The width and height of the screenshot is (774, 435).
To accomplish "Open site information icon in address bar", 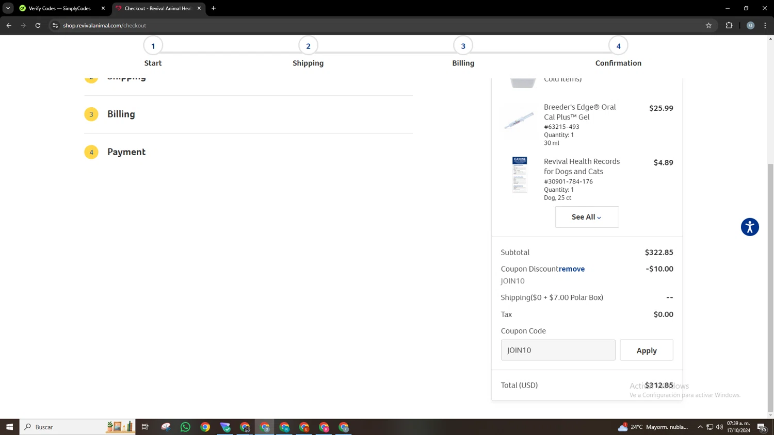I will point(55,25).
